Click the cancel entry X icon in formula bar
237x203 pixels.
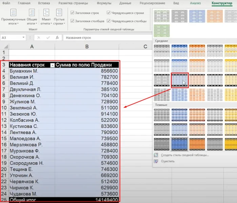coord(39,38)
